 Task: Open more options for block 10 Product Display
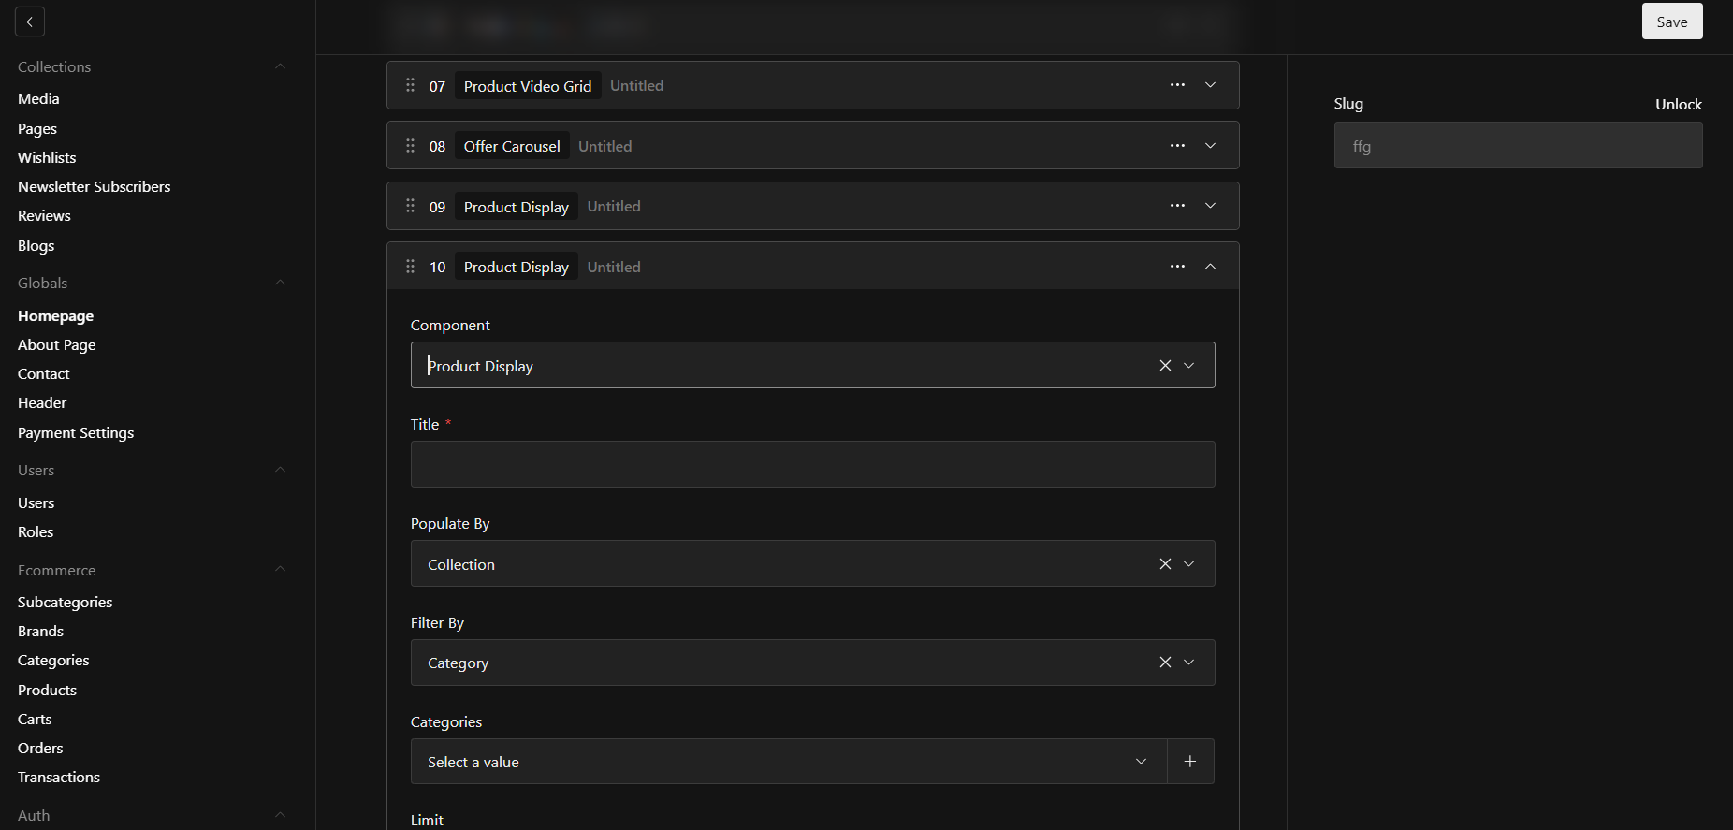click(x=1177, y=267)
